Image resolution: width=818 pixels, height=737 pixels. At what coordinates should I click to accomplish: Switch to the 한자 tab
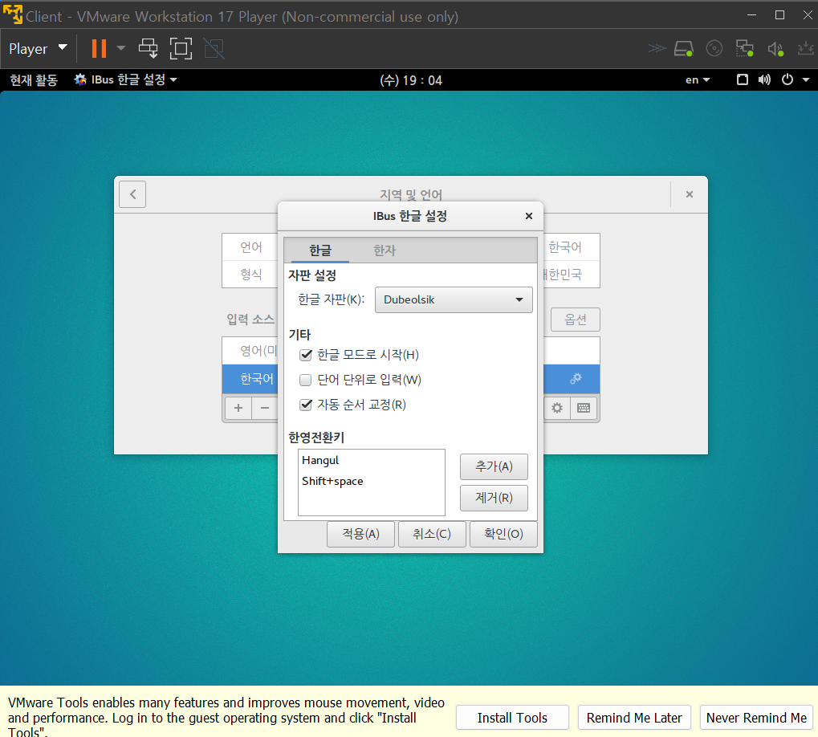pos(385,250)
